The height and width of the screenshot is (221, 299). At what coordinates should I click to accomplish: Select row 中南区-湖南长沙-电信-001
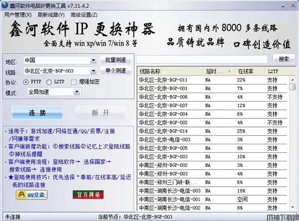click(212, 200)
